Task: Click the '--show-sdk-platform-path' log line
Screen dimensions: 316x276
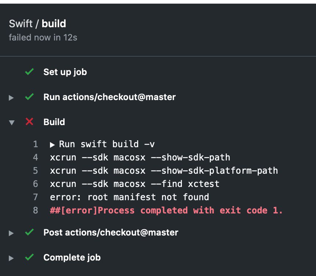Action: coord(164,171)
